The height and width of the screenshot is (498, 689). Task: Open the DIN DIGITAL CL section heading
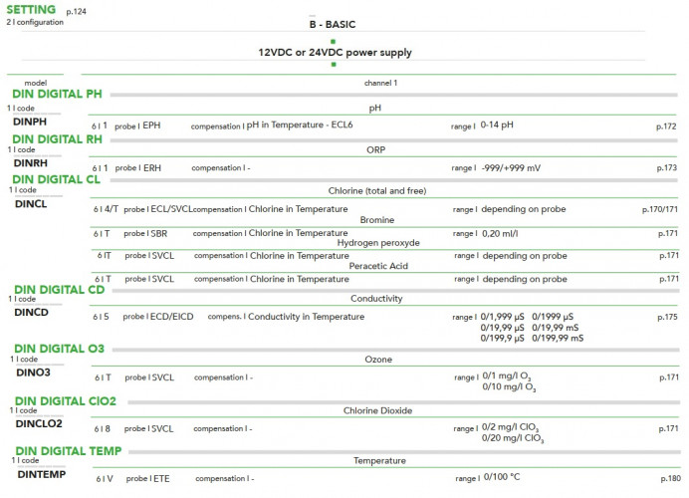point(56,179)
